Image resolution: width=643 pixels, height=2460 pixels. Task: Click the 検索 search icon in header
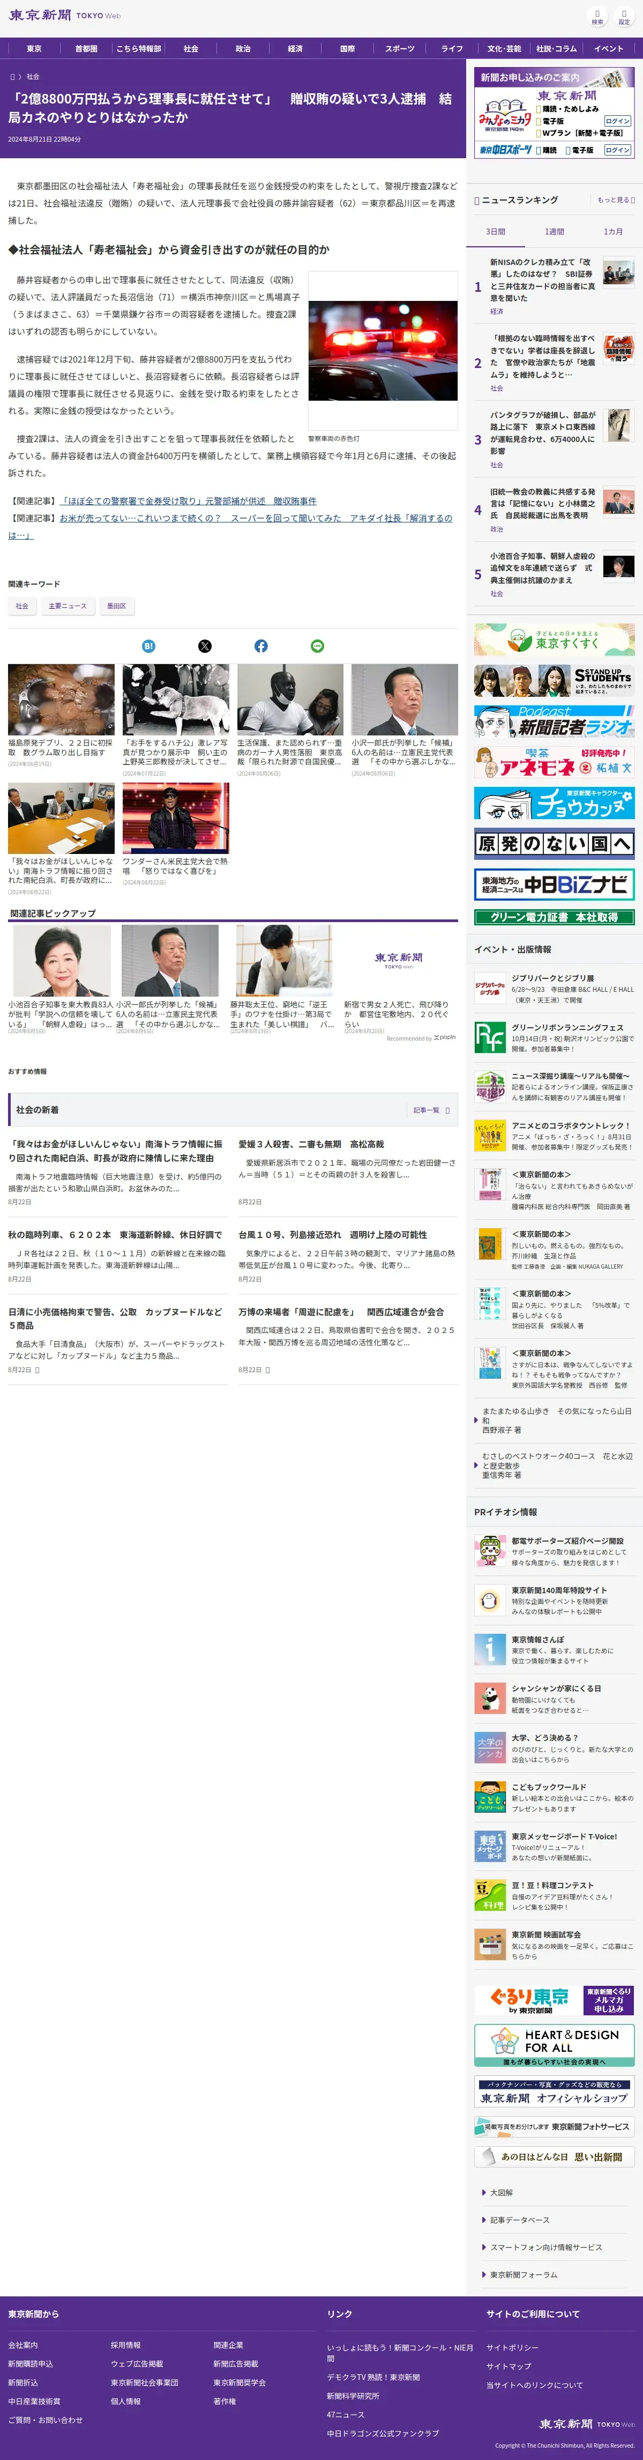point(597,16)
